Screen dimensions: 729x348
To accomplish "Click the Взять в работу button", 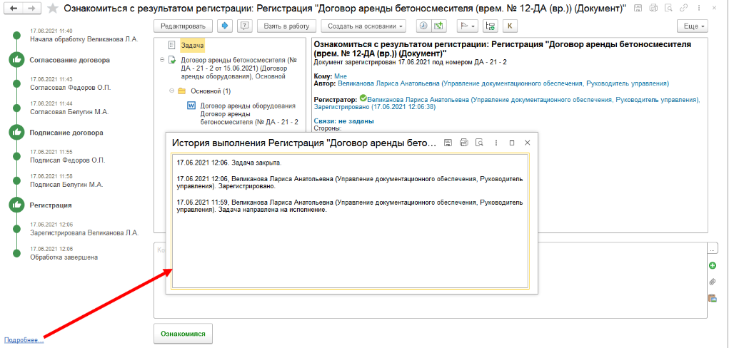I will coord(286,26).
